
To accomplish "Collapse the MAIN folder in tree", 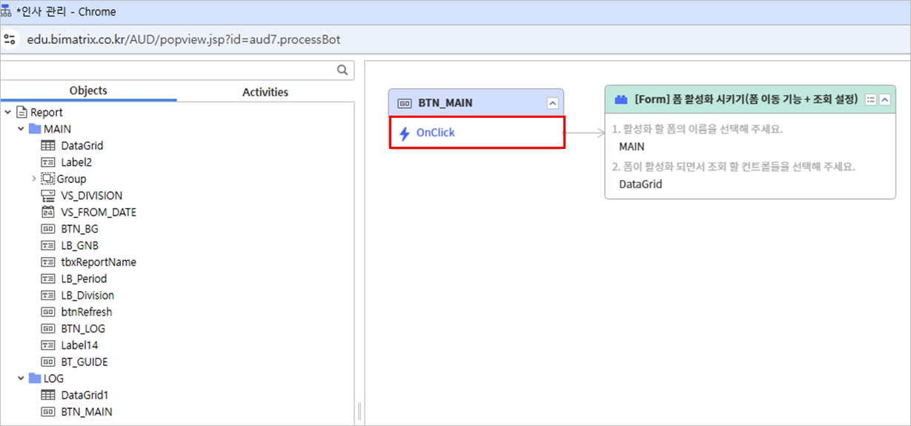I will [21, 129].
